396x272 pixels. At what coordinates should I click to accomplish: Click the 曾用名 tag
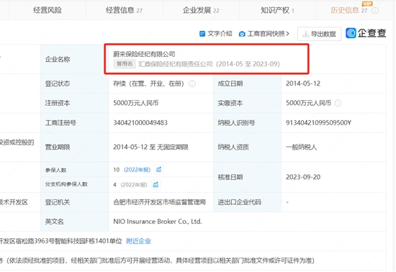point(125,64)
